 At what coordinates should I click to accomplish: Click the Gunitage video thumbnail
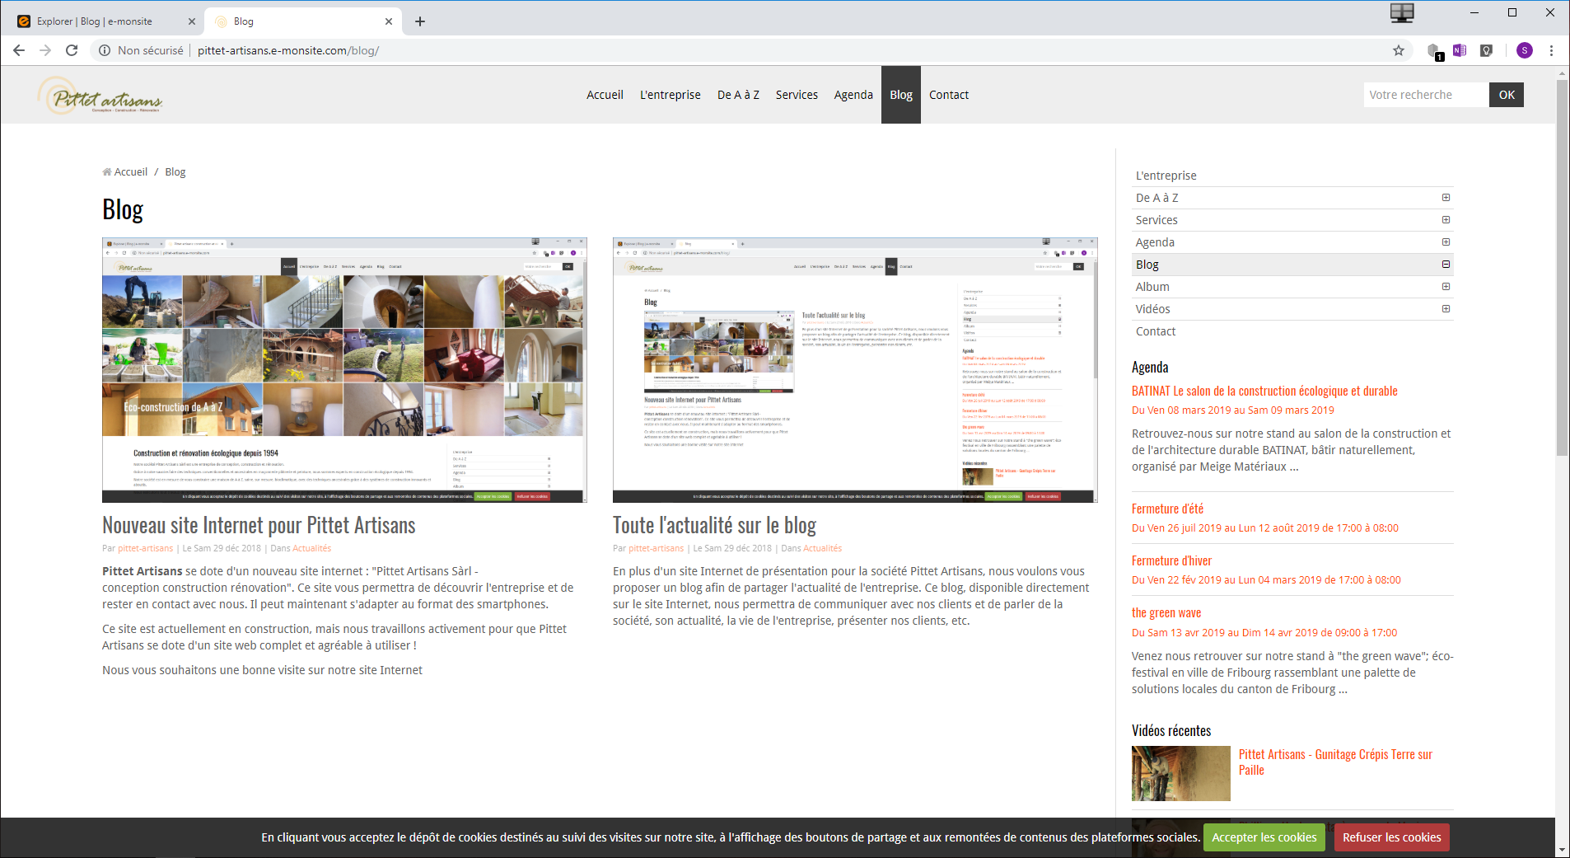coord(1181,774)
